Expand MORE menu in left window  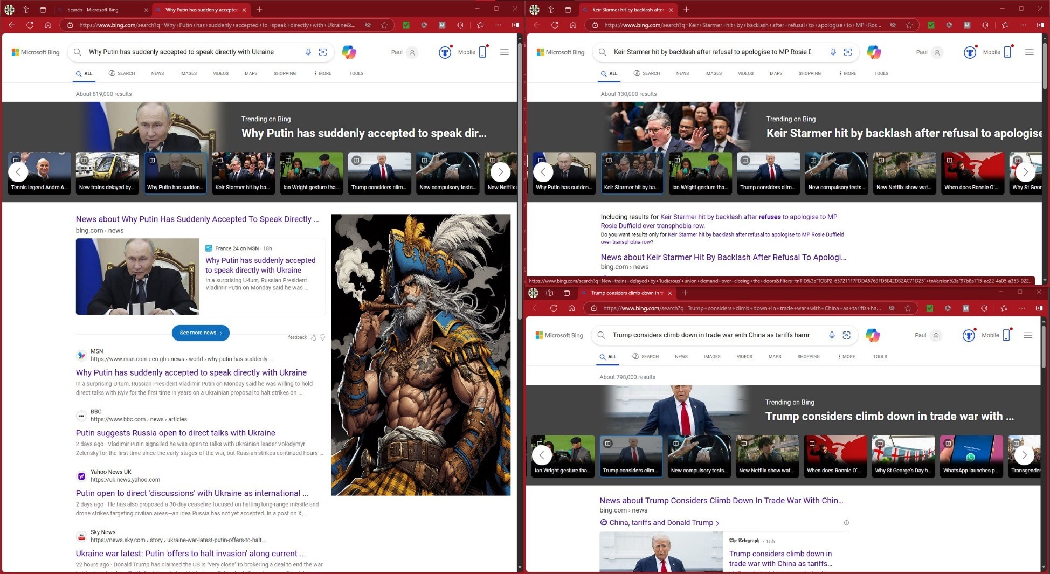[323, 73]
